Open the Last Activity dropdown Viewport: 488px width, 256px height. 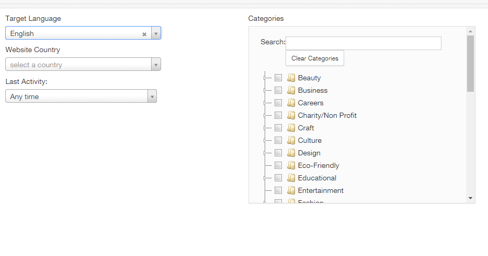point(81,96)
